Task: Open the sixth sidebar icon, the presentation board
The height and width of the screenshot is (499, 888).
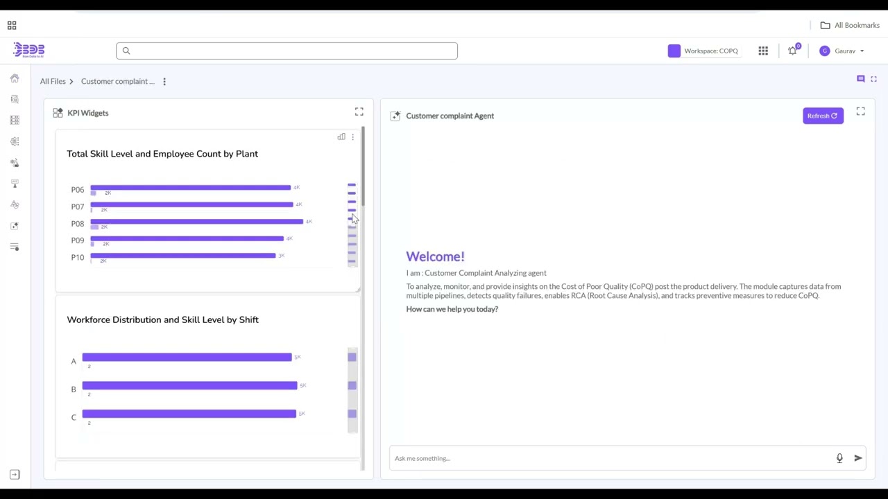Action: (x=15, y=184)
